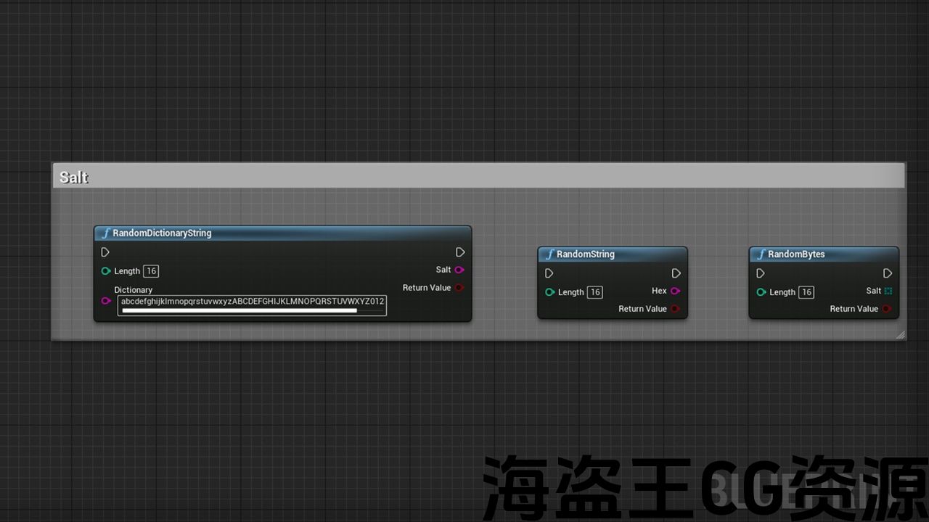The image size is (929, 522).
Task: Click Length value field in RandomString
Action: (x=594, y=292)
